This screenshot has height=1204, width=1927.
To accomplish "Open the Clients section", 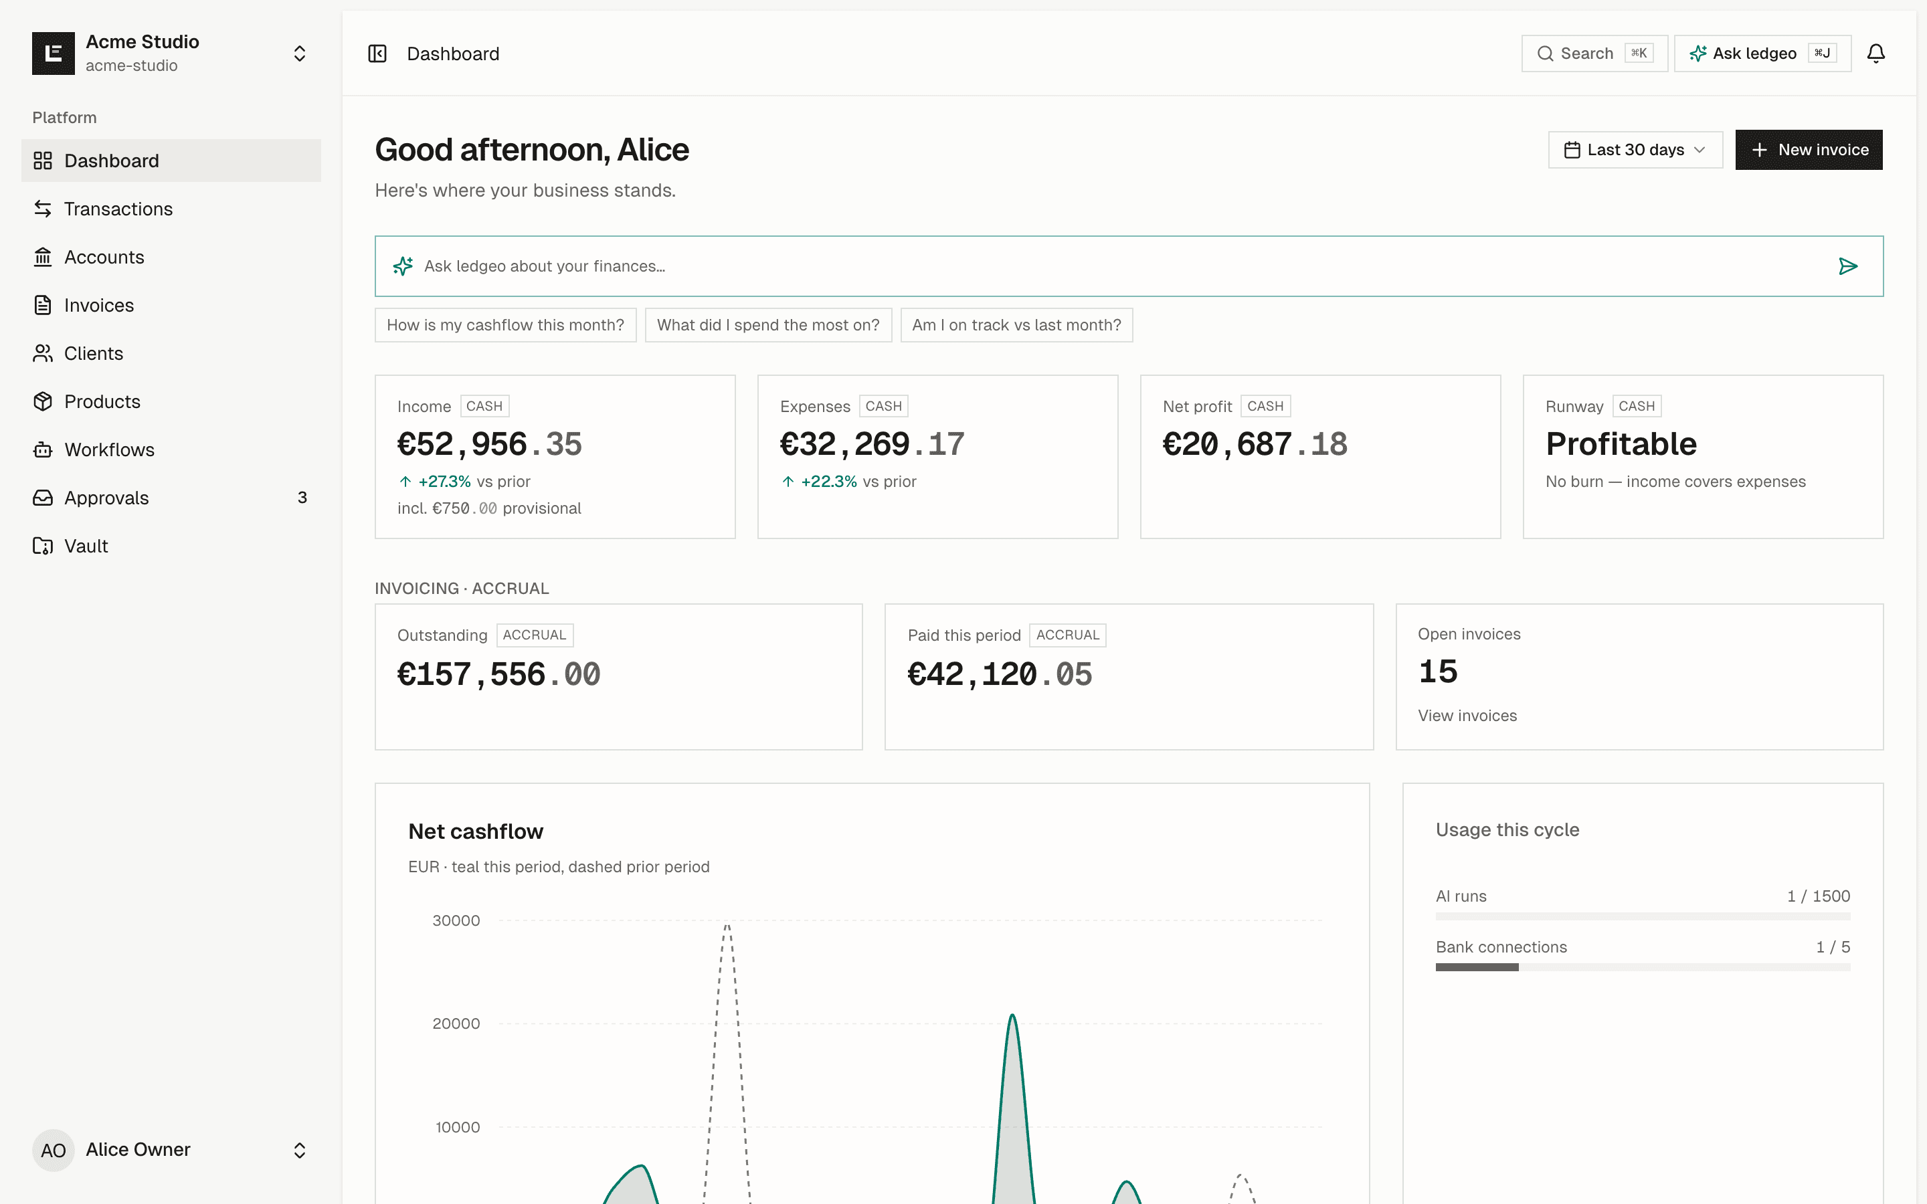I will tap(171, 354).
